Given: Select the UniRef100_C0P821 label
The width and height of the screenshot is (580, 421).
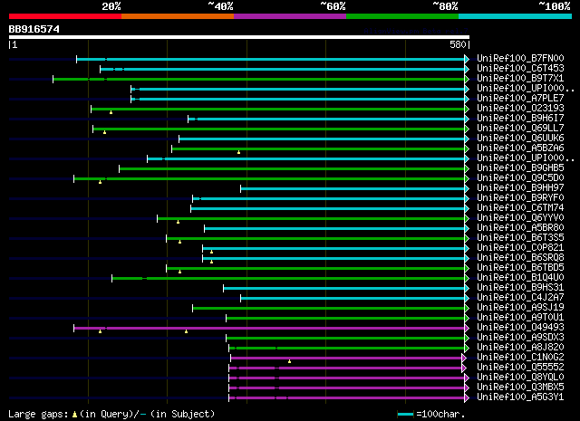Looking at the screenshot, I should [520, 248].
